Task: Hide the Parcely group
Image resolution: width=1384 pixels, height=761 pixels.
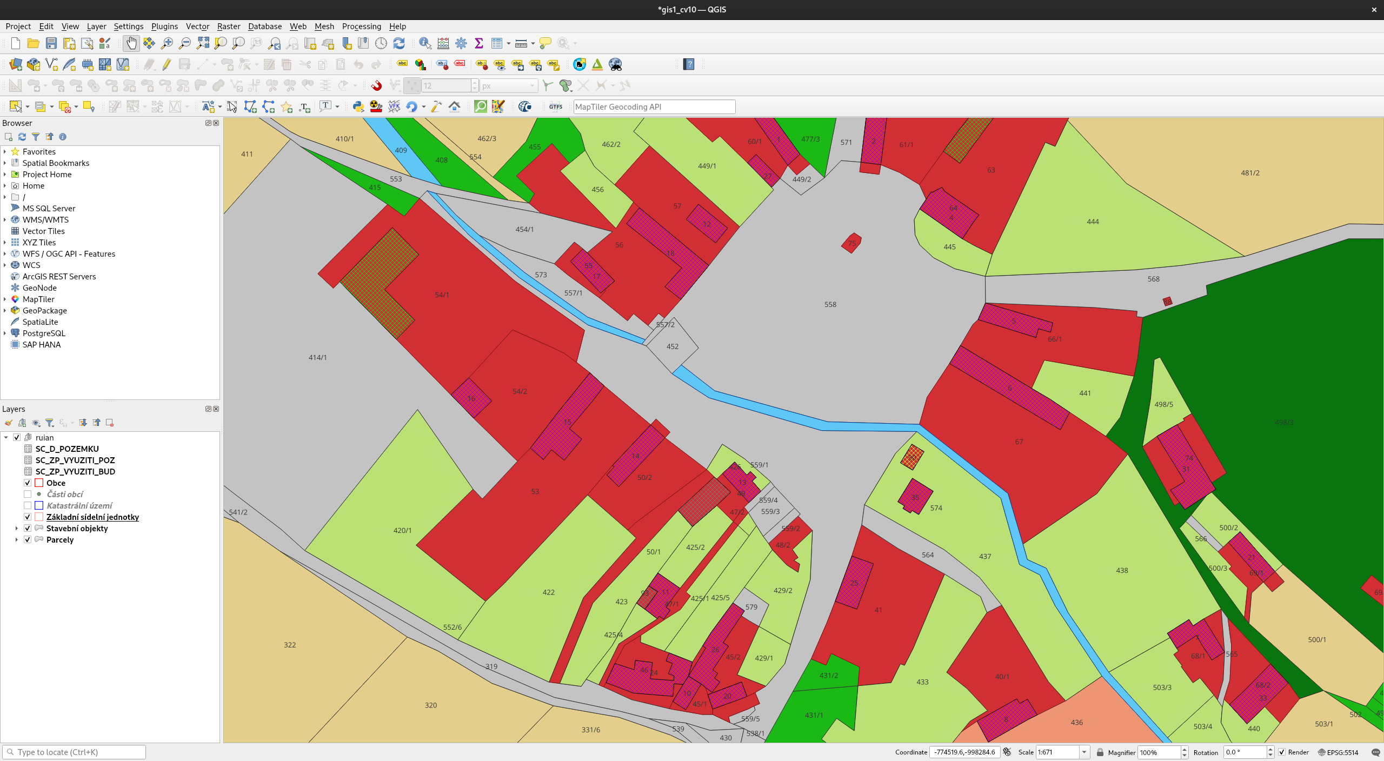Action: (28, 539)
